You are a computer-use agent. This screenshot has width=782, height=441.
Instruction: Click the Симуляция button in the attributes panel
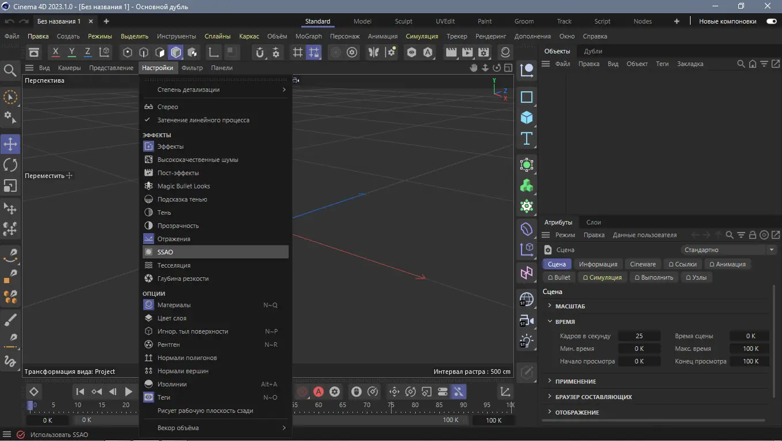click(602, 277)
